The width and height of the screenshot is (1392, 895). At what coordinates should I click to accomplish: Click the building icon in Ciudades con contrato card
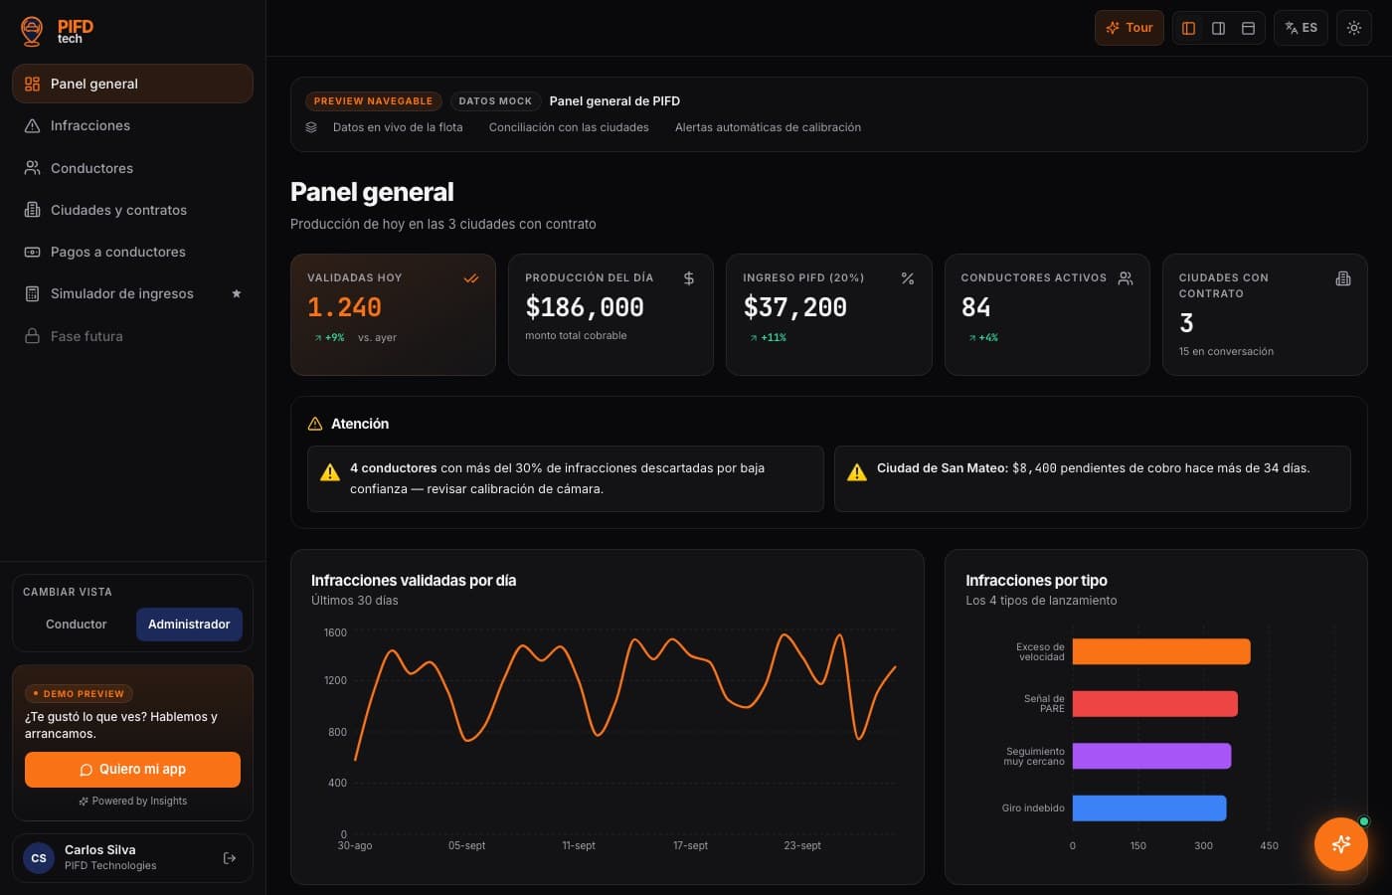pos(1343,278)
